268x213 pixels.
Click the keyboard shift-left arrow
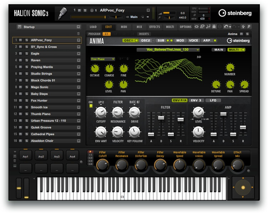coord(34,178)
